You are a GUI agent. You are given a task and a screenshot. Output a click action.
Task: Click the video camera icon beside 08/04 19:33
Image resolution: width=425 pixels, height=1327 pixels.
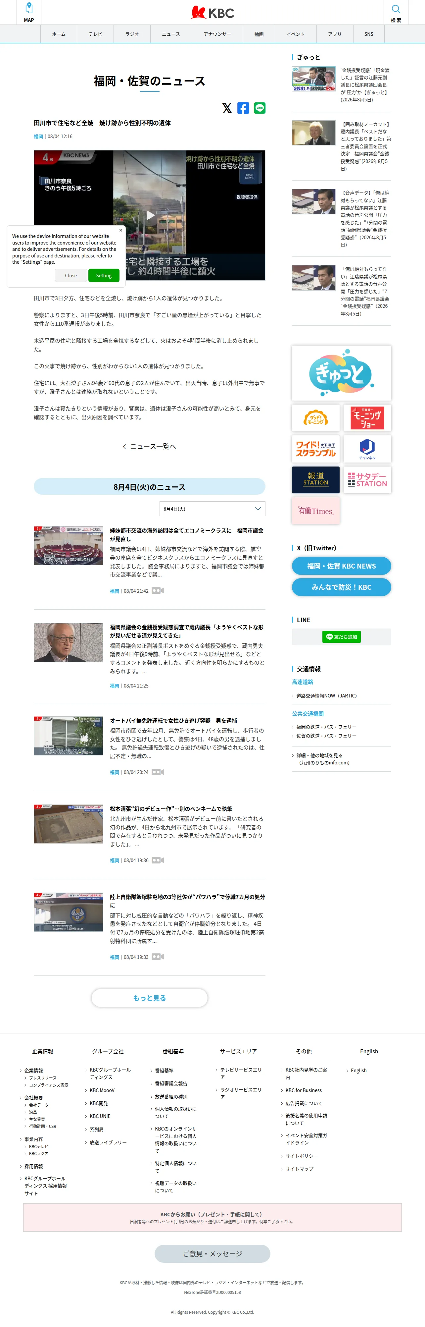tap(158, 957)
